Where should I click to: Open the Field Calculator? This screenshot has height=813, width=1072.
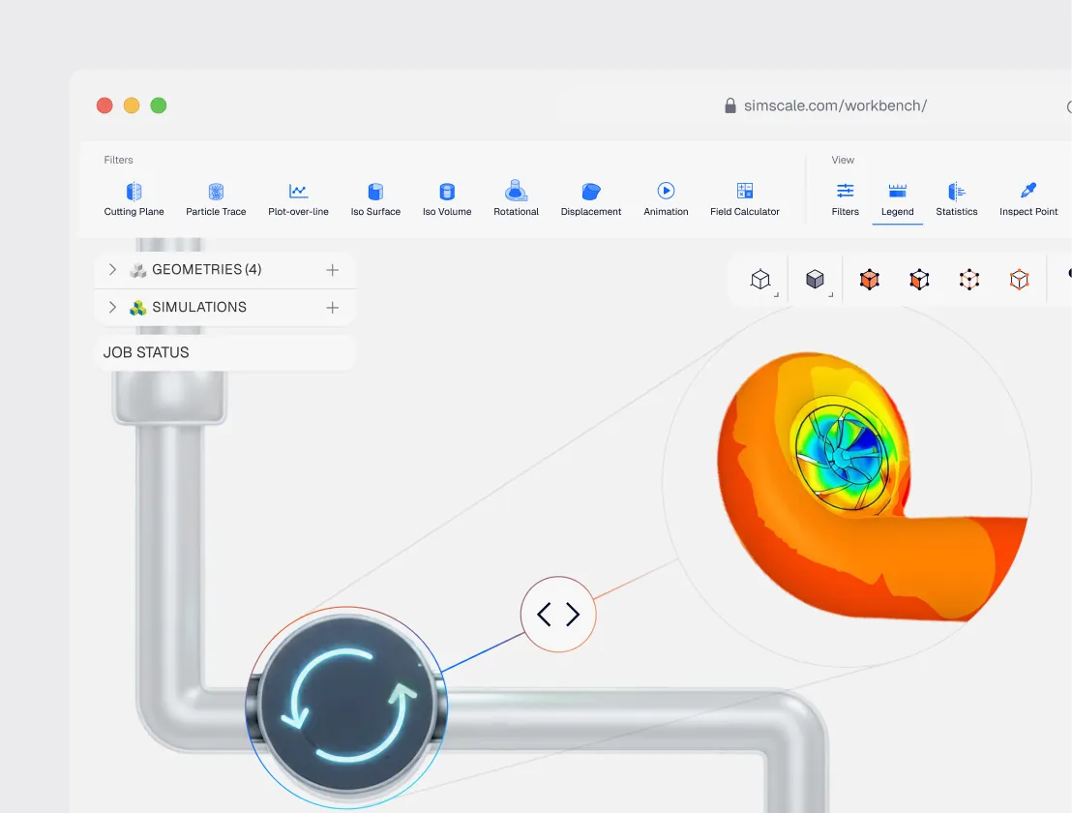(745, 199)
